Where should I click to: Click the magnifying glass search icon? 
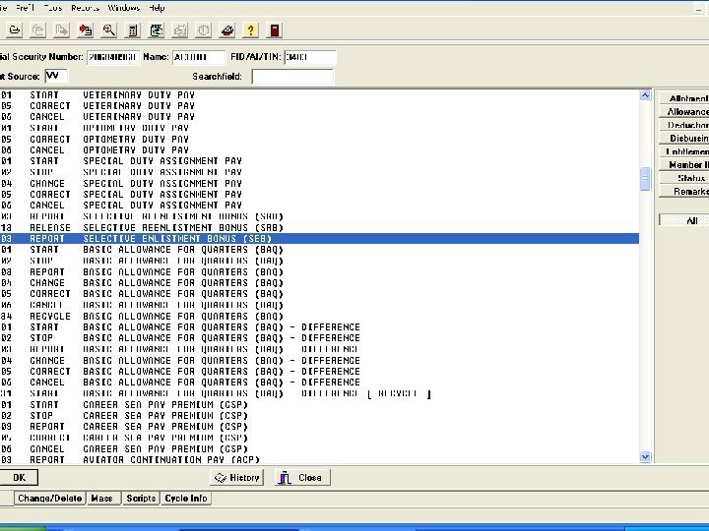[108, 30]
